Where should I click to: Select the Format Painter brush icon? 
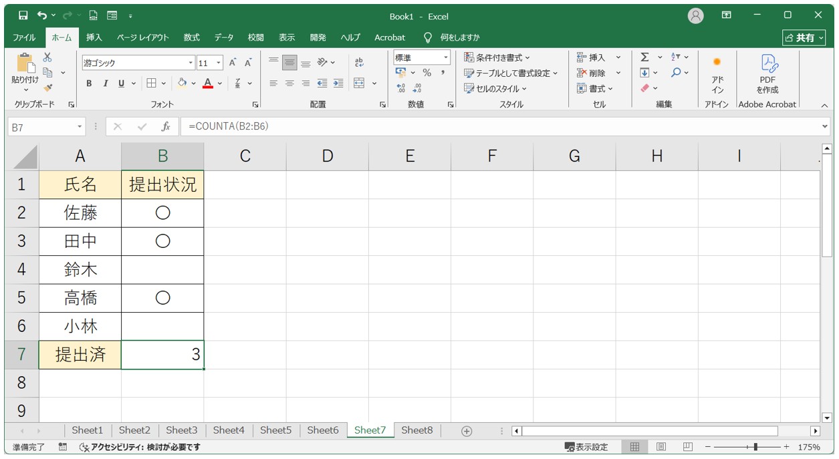[47, 87]
